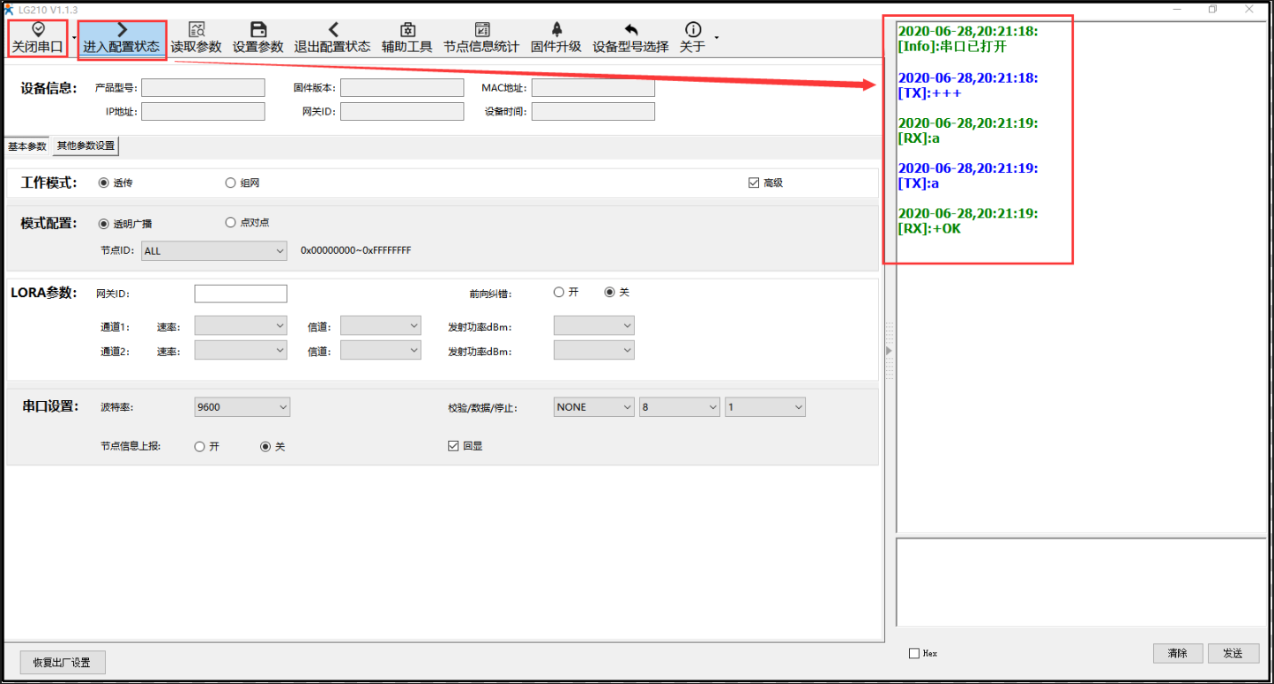Image resolution: width=1274 pixels, height=684 pixels.
Task: Open 设备型号选择 from the toolbar
Action: 630,31
